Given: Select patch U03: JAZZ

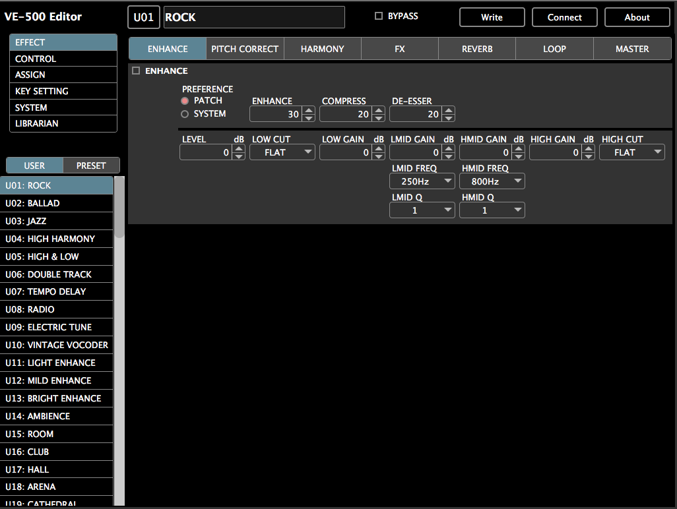Looking at the screenshot, I should [57, 221].
